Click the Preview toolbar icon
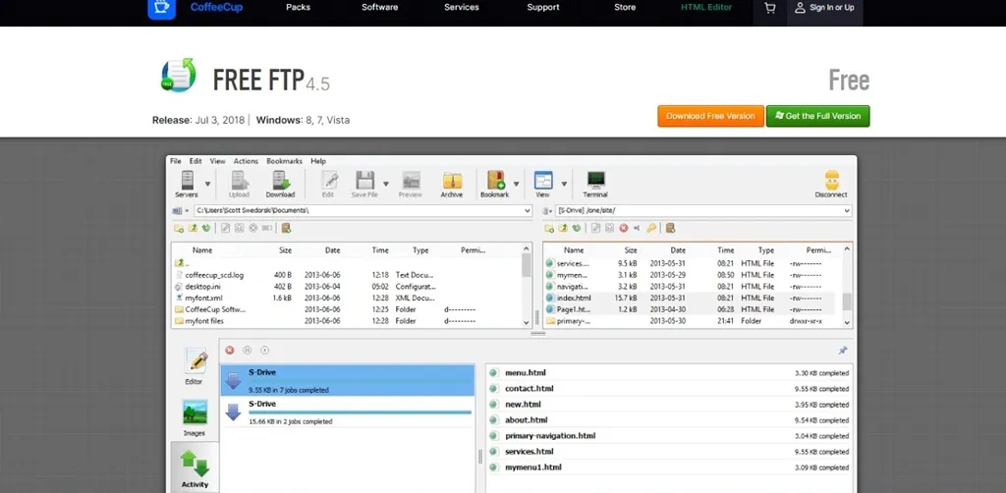Screen dimensions: 1006x493 [x=411, y=180]
